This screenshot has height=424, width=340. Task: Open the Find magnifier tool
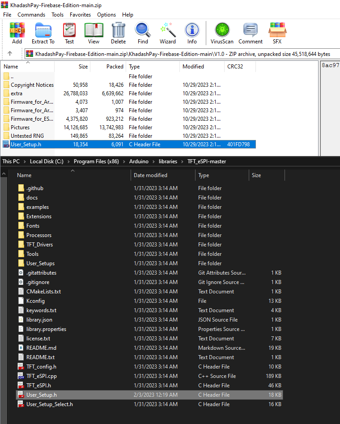[x=143, y=33]
